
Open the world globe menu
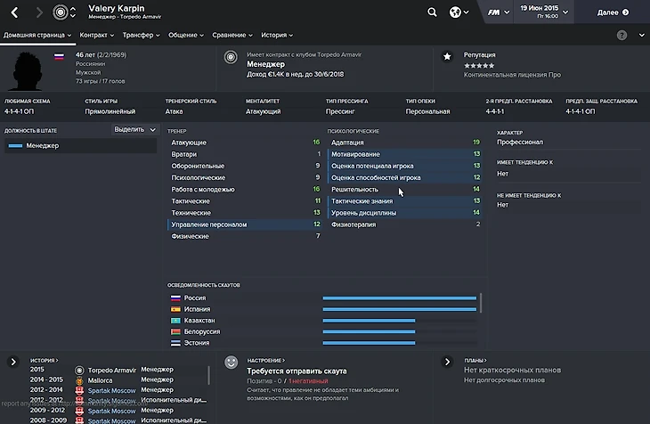pyautogui.click(x=459, y=12)
